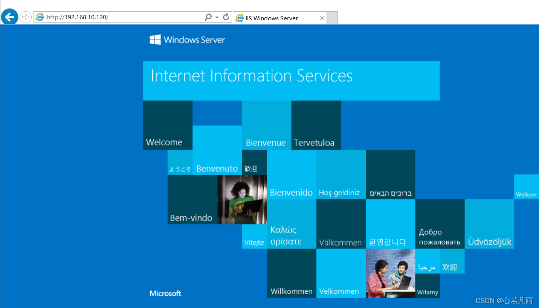Click the Vítejte tile

(x=254, y=237)
